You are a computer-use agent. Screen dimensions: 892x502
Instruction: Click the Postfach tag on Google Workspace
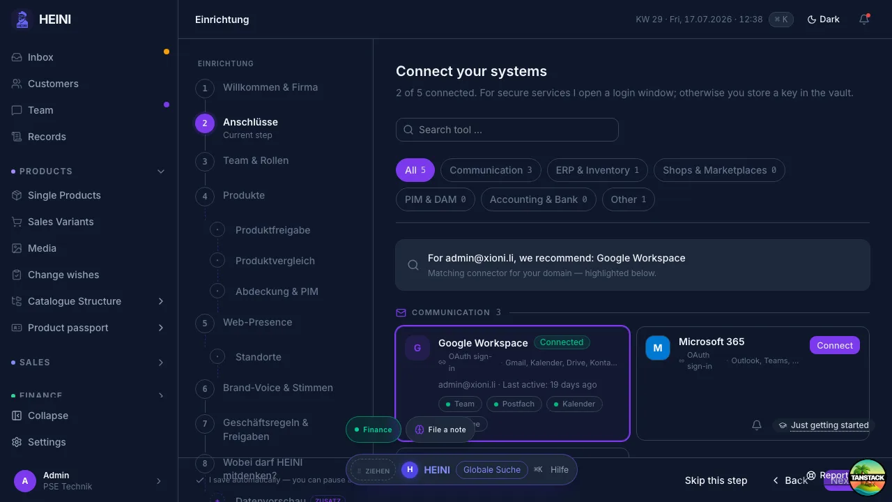point(514,404)
